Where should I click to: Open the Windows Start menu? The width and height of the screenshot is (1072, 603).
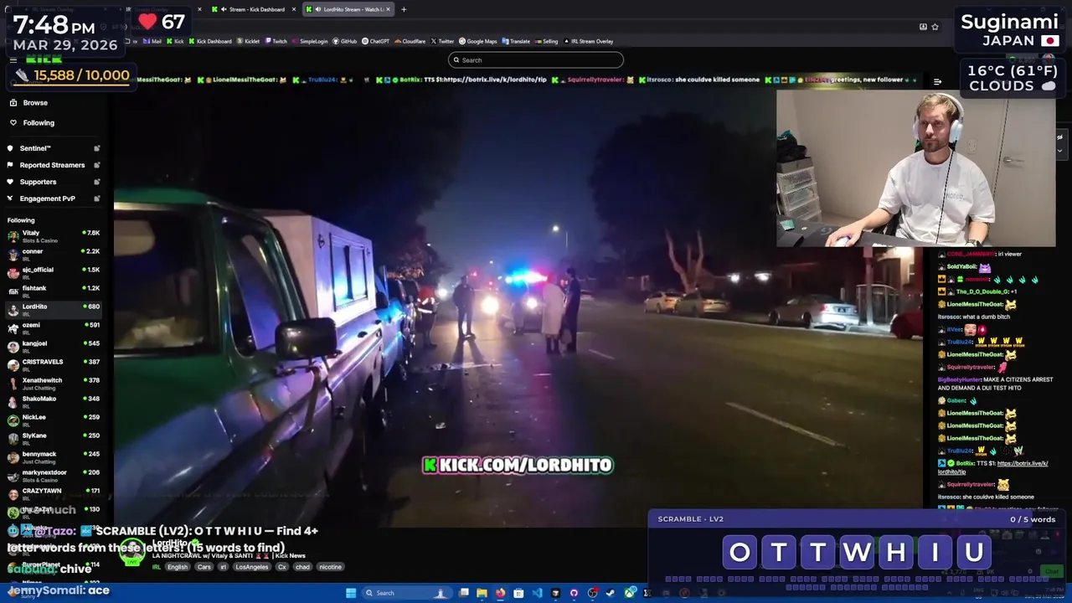tap(351, 593)
